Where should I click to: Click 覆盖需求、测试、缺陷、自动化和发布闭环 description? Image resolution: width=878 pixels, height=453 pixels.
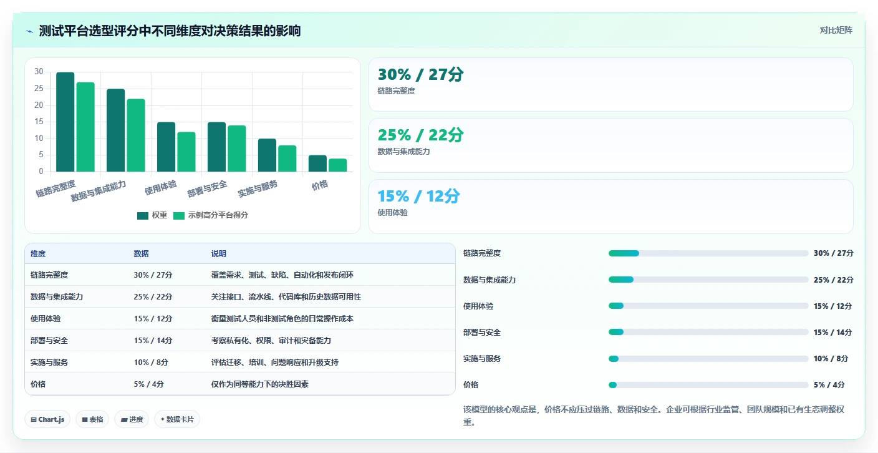[282, 275]
